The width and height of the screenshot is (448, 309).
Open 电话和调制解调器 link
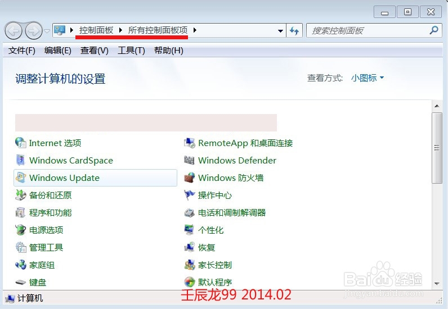(x=232, y=212)
